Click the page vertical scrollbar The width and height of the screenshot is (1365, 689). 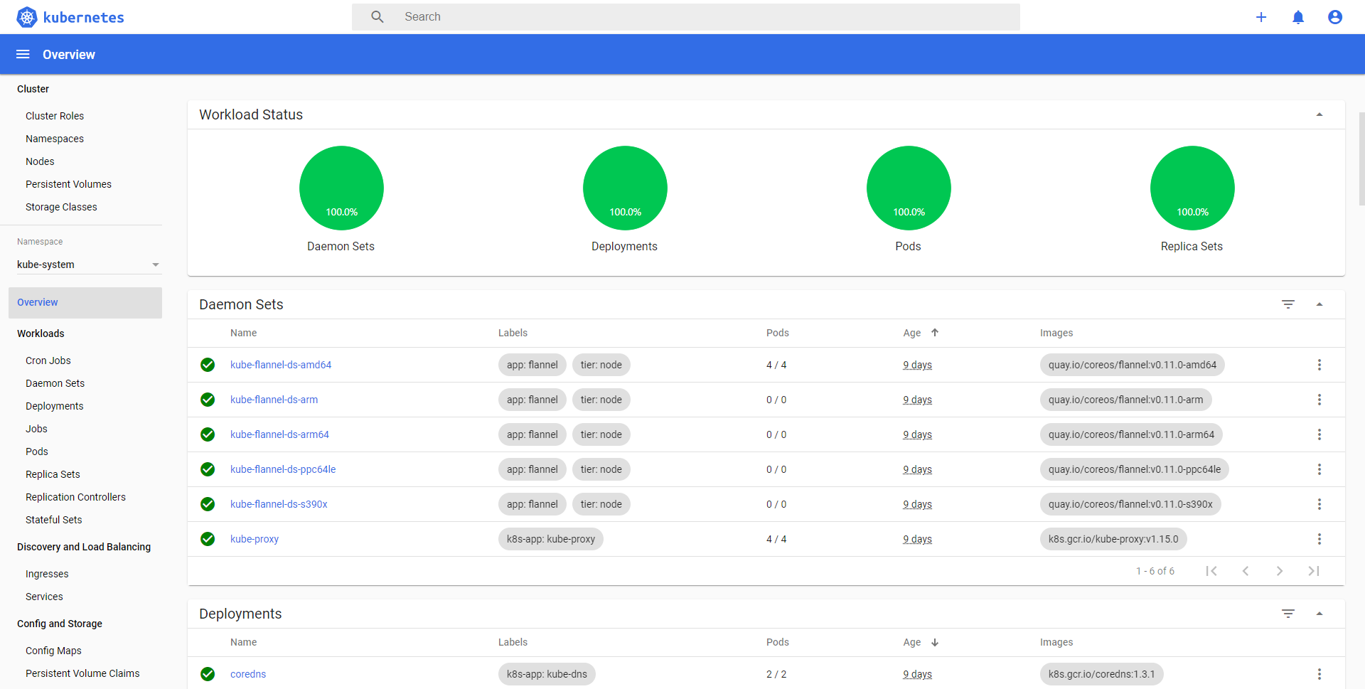pyautogui.click(x=1361, y=158)
